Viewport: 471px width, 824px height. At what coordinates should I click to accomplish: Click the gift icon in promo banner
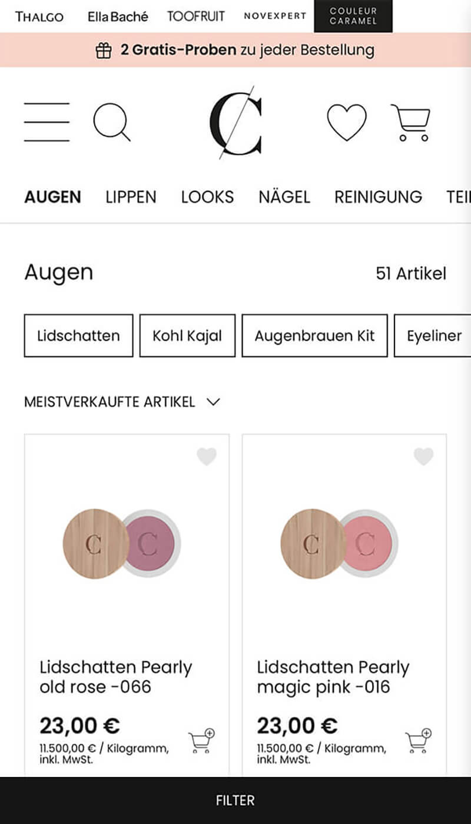pyautogui.click(x=104, y=51)
